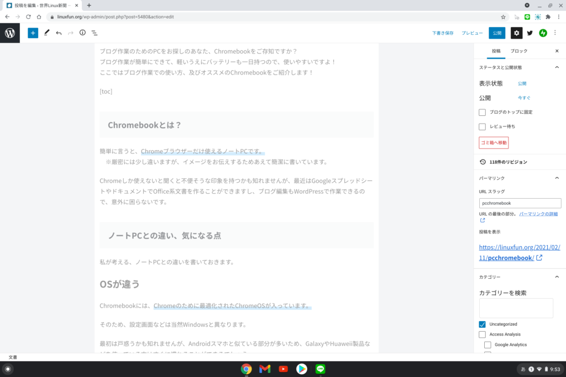Click the プレビュー button
This screenshot has height=377, width=566.
point(472,33)
